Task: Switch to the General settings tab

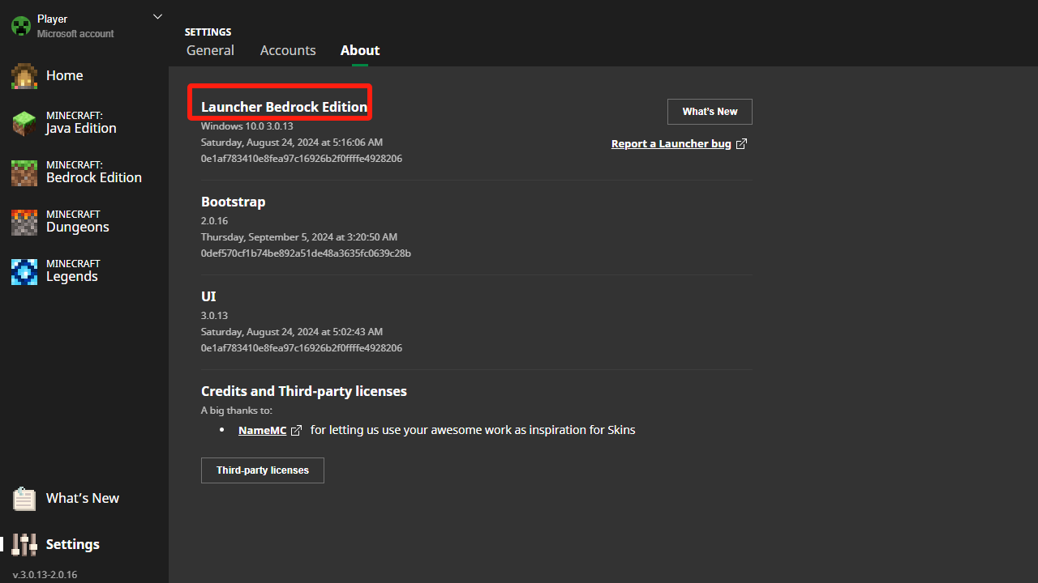Action: coord(210,50)
